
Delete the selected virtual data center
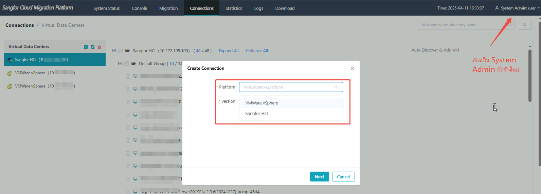pos(99,47)
